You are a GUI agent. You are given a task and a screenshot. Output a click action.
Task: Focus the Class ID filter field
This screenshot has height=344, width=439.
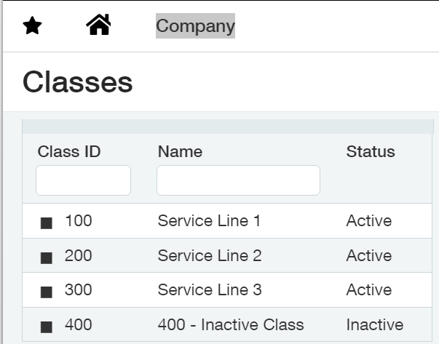point(84,180)
